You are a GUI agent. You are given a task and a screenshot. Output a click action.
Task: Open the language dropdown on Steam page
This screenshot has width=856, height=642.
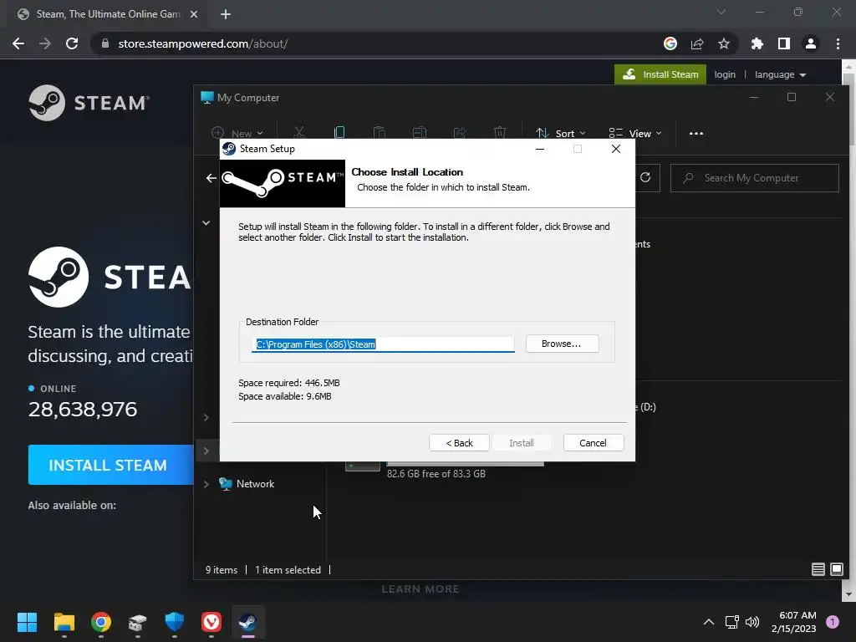tap(780, 74)
